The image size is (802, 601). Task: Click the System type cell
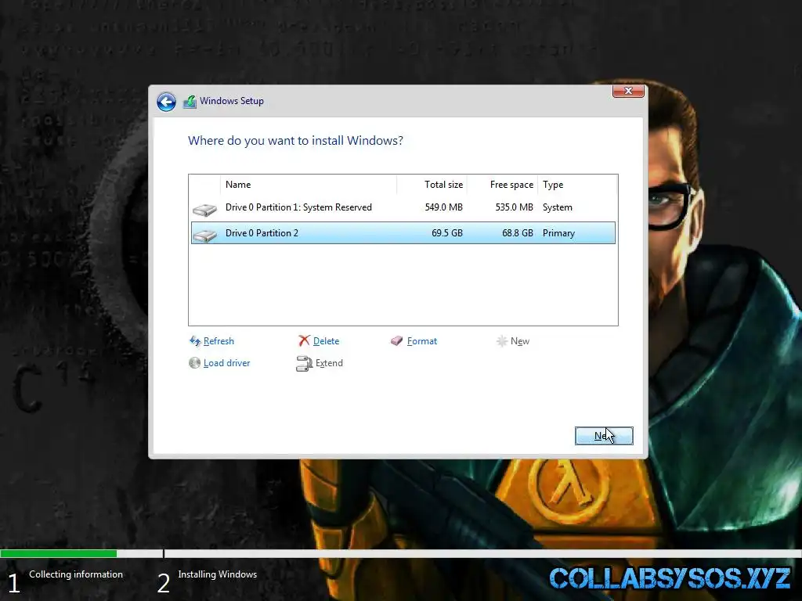[x=558, y=207]
